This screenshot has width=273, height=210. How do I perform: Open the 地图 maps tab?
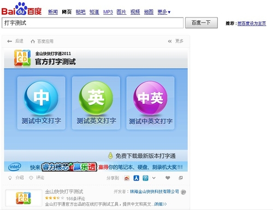click(x=149, y=12)
